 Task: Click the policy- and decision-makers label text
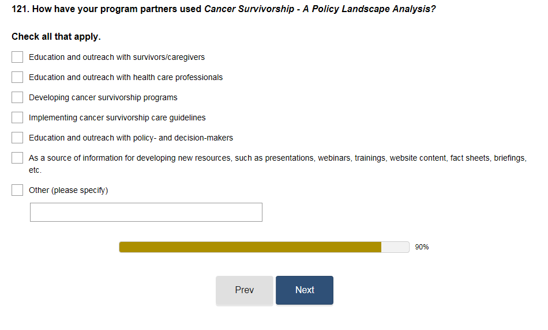131,138
